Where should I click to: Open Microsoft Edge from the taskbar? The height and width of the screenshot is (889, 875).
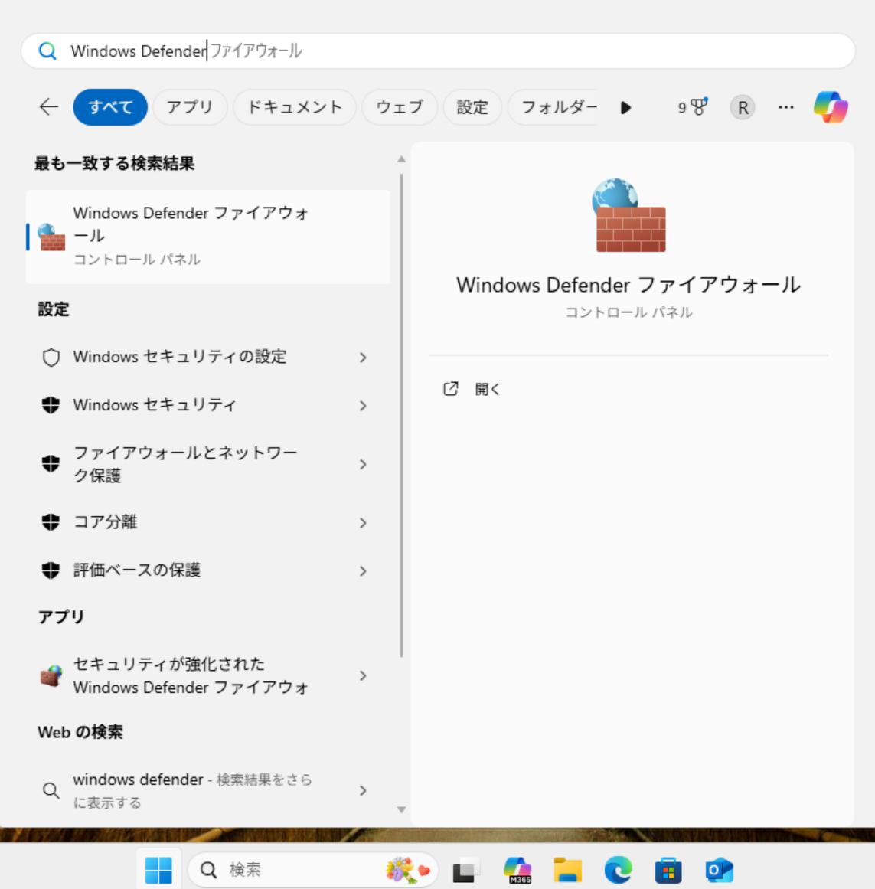pos(618,870)
